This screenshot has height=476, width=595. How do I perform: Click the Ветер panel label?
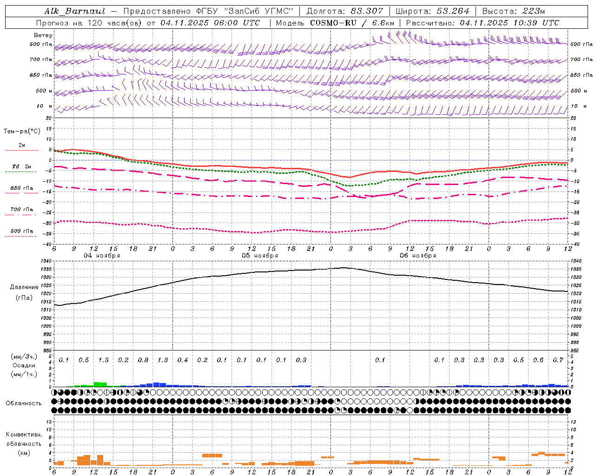click(x=43, y=35)
